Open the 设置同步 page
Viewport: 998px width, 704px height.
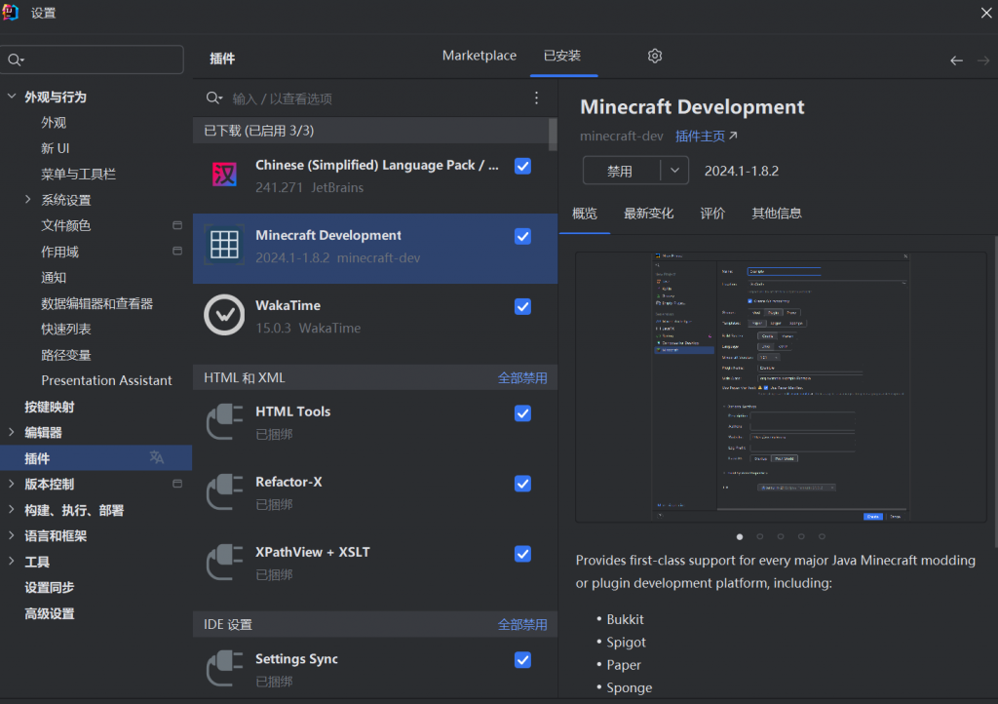(x=50, y=588)
